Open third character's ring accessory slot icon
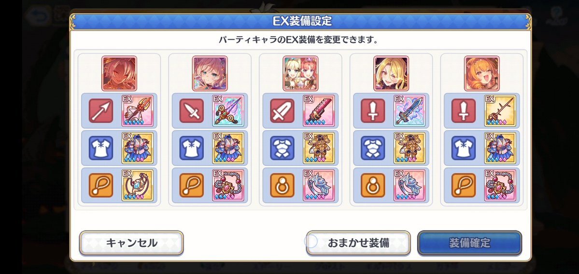 point(282,185)
